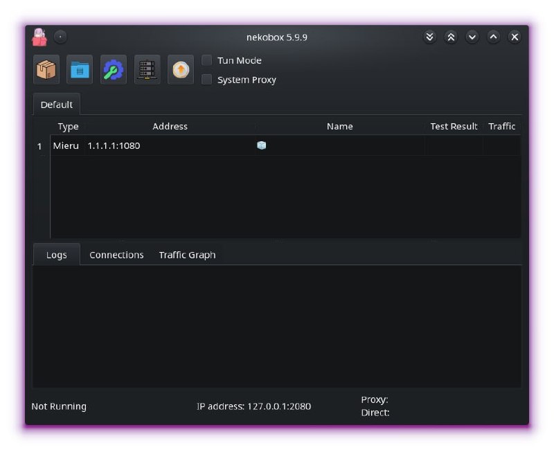Maximize window with single up chevron
Image resolution: width=554 pixels, height=450 pixels.
[493, 37]
